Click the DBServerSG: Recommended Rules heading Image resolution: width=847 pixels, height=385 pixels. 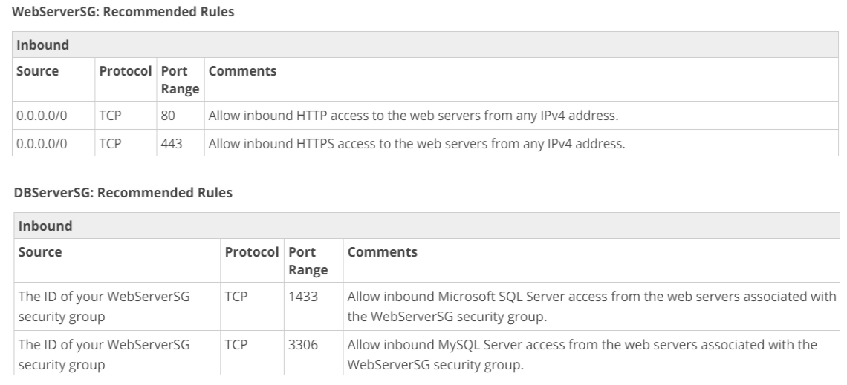click(123, 193)
